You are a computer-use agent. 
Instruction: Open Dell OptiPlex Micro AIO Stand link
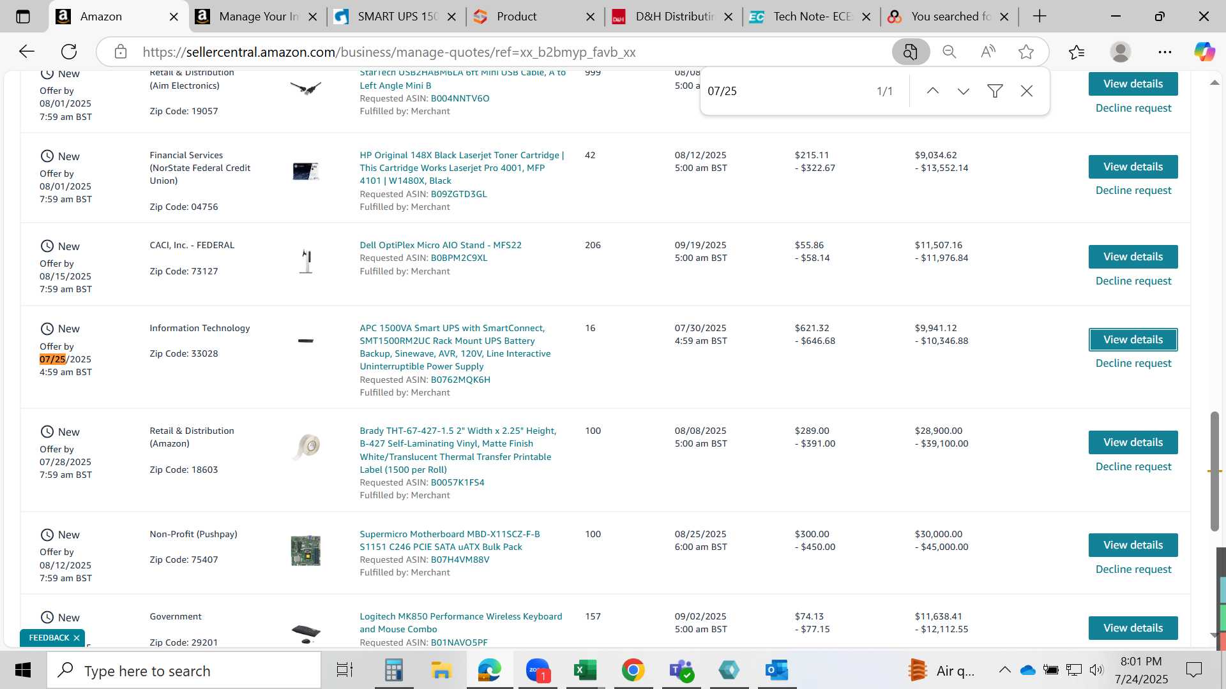tap(441, 245)
